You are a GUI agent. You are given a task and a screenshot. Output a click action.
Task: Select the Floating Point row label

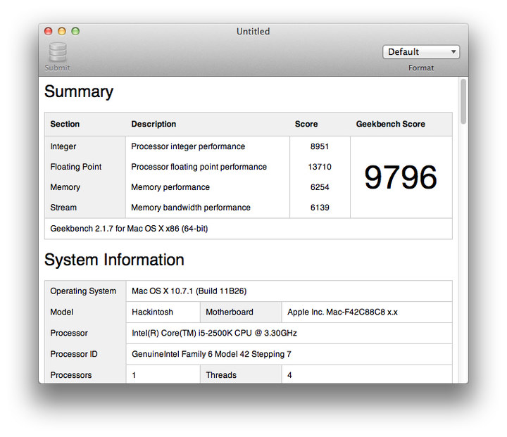click(x=75, y=167)
